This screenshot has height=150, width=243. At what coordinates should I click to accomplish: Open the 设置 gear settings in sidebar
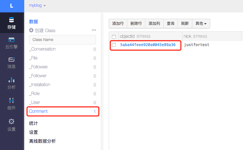tap(11, 125)
